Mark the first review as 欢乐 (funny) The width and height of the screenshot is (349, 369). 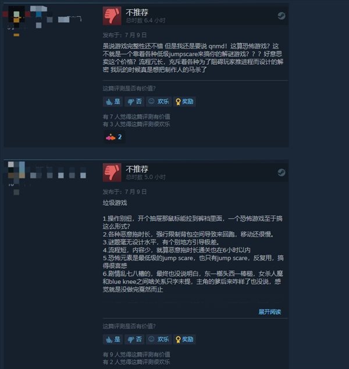(x=159, y=101)
